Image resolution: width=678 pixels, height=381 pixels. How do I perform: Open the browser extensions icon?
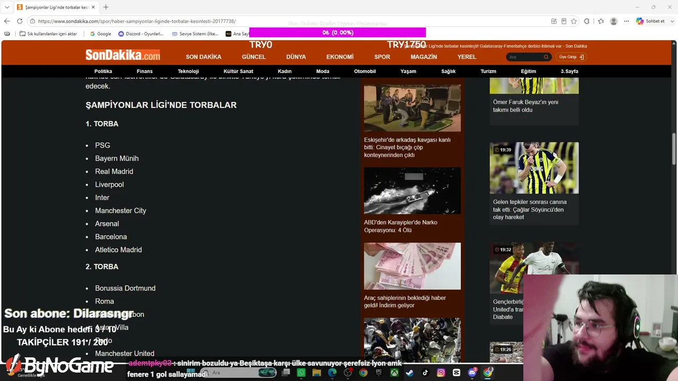(586, 21)
